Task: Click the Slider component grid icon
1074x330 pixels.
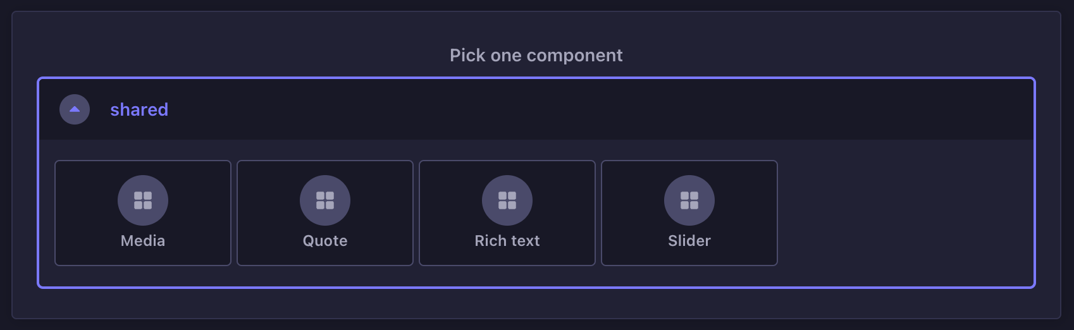Action: coord(689,200)
